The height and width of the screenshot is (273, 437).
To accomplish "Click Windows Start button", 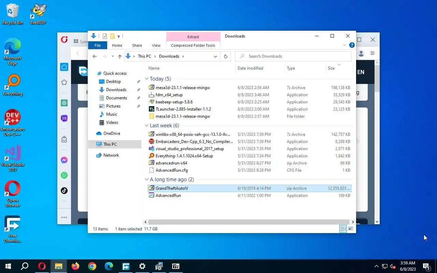I will pos(8,266).
